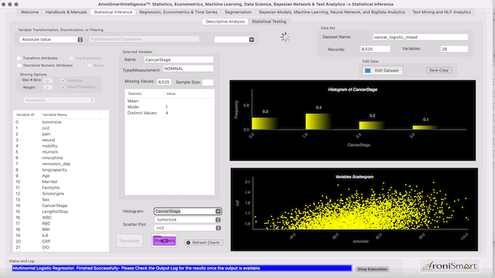The image size is (495, 278).
Task: Open the Absolute Value transformation dropdown
Action: 52,39
